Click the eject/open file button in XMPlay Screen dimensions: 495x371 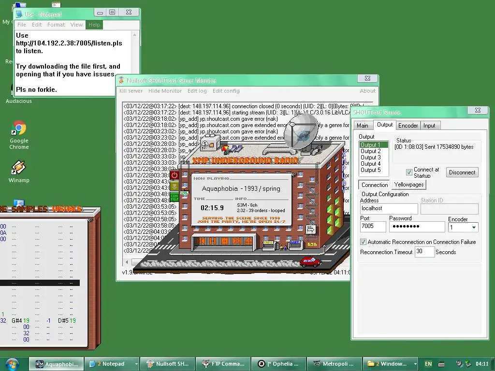(x=248, y=241)
